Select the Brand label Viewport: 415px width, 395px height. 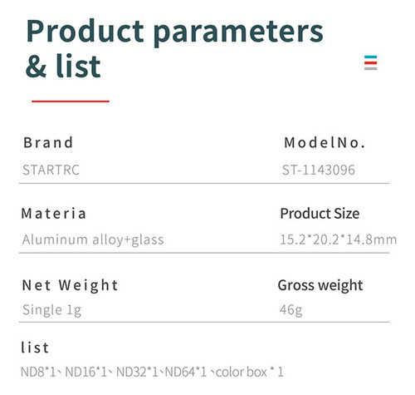(x=48, y=142)
